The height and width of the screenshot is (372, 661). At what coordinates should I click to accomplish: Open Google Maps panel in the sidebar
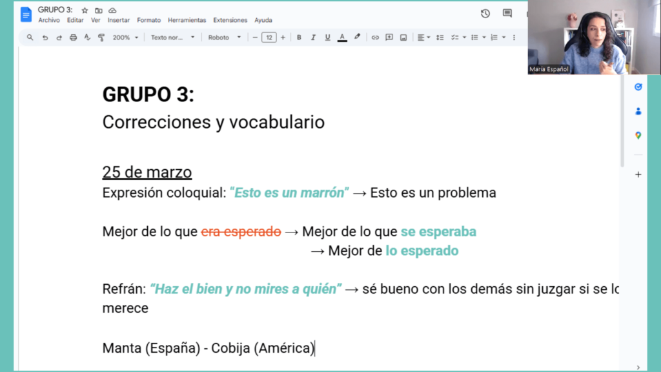pyautogui.click(x=638, y=136)
